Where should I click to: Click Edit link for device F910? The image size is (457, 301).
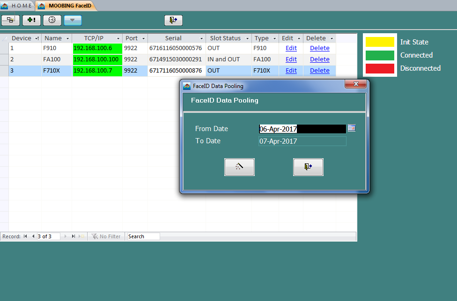tap(291, 48)
